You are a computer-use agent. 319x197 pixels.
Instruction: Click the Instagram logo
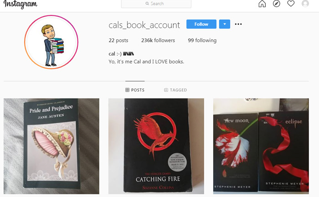(x=21, y=4)
